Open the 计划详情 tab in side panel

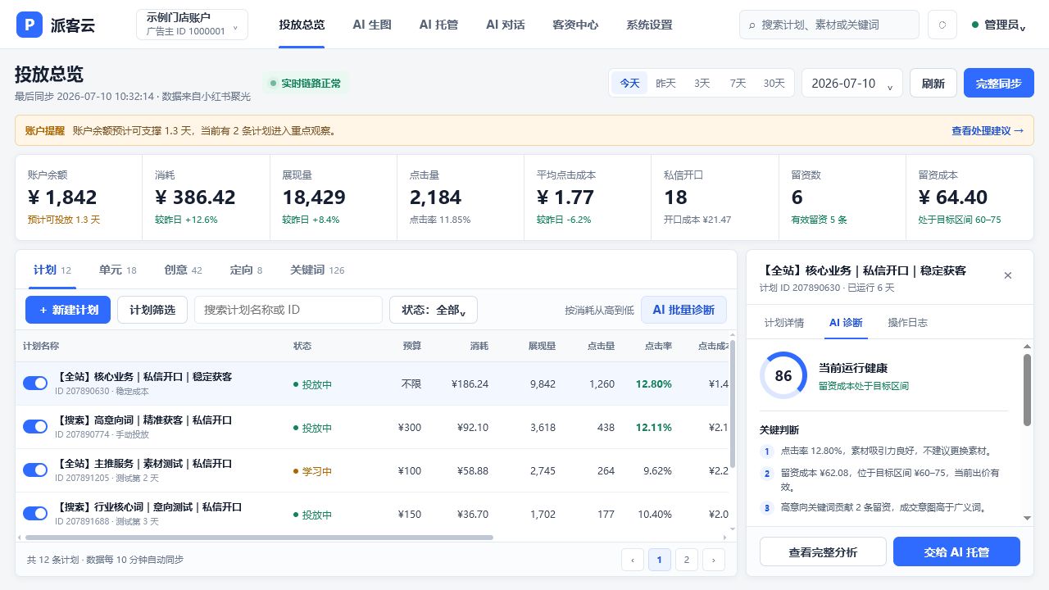coord(784,323)
